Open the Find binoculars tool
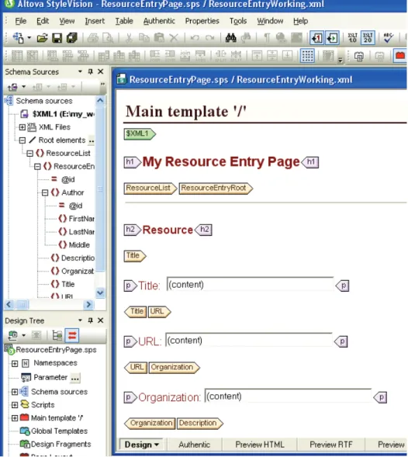 [231, 38]
